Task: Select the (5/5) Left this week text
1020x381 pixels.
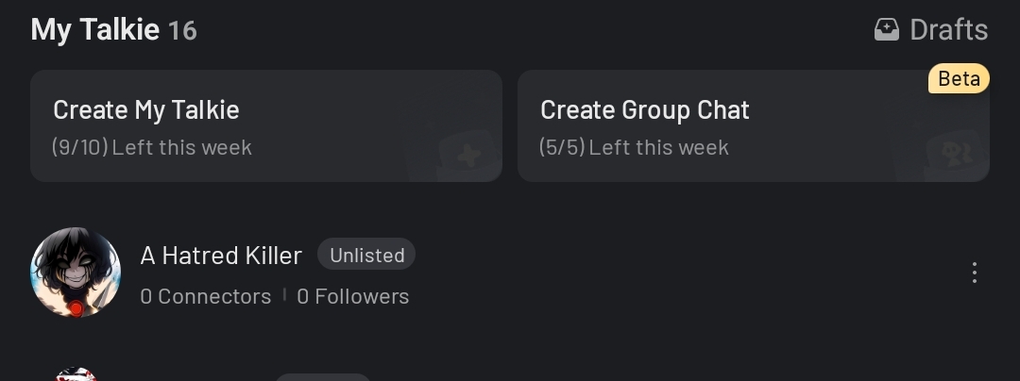Action: (x=634, y=147)
